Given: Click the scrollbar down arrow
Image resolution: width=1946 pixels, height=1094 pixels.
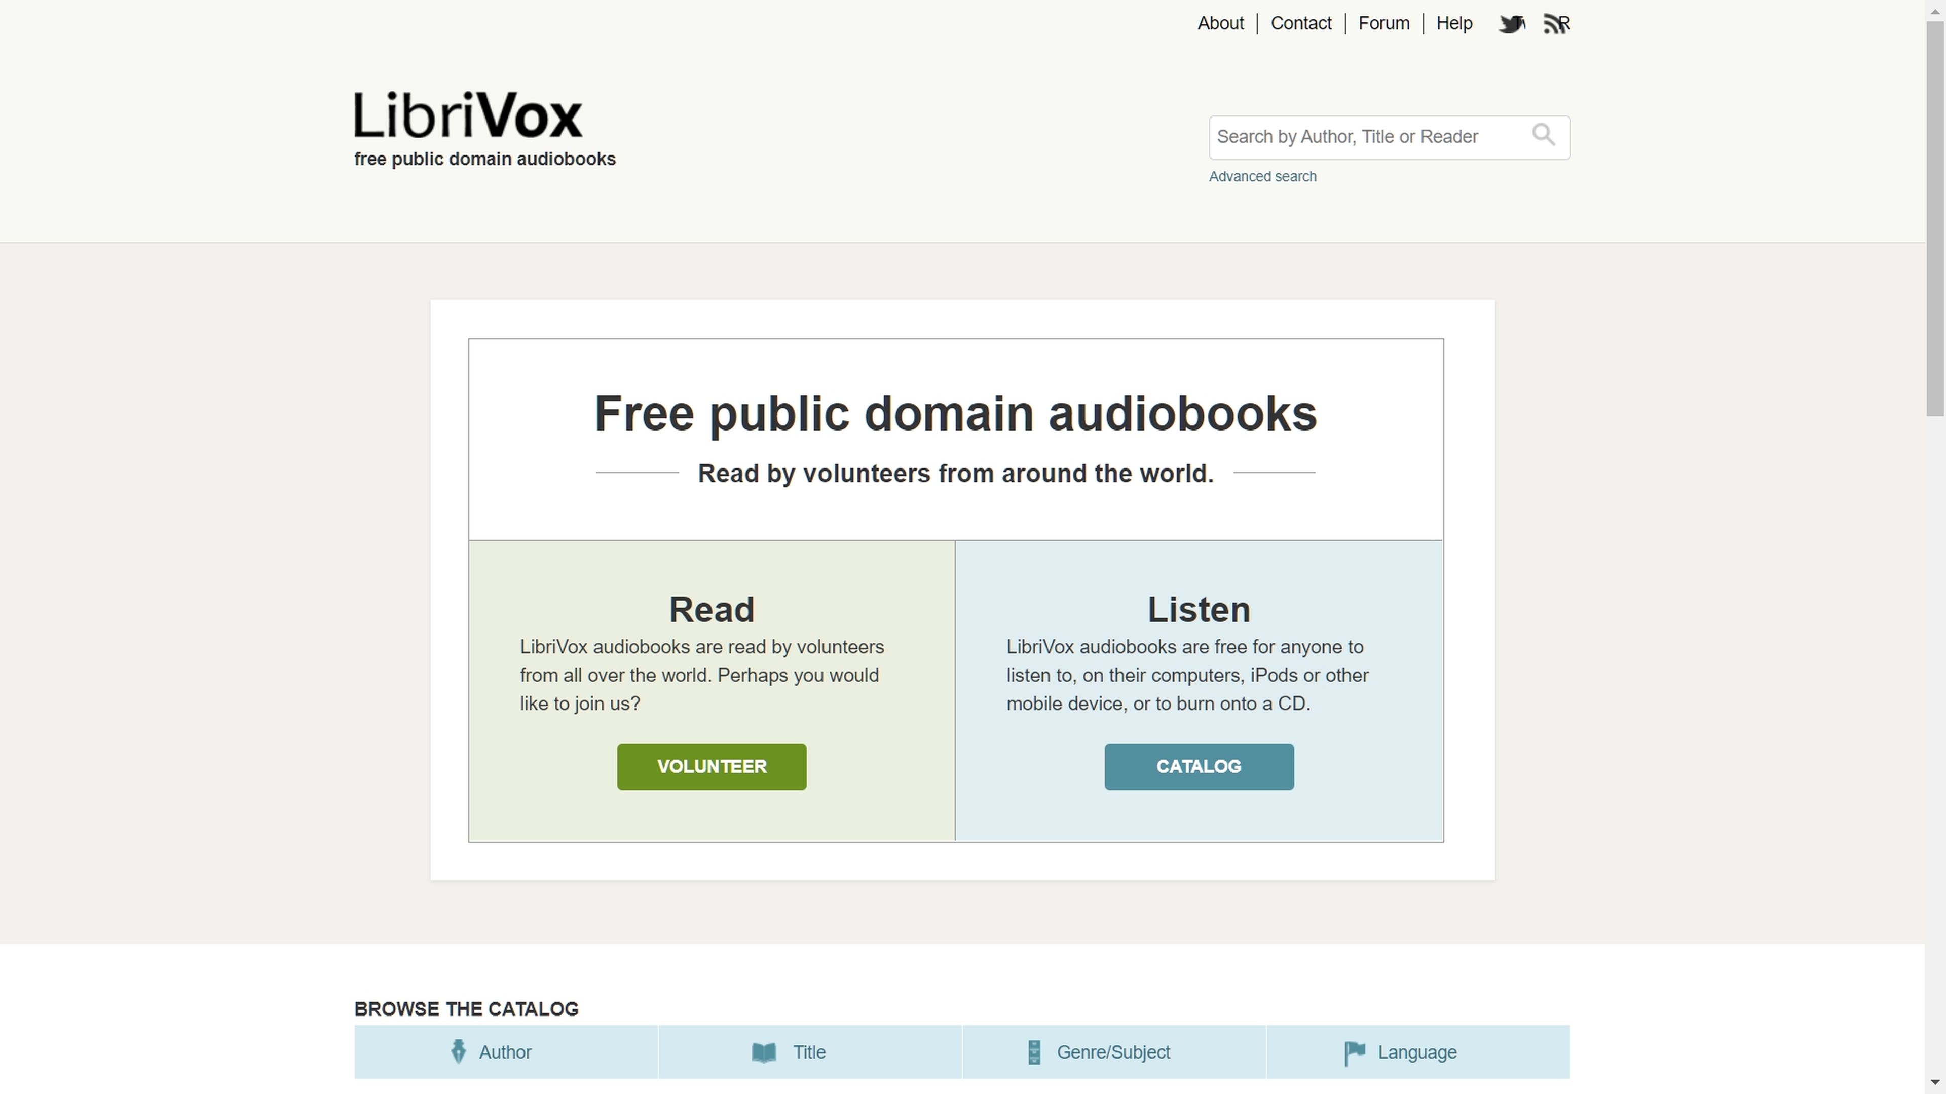Looking at the screenshot, I should (1935, 1083).
